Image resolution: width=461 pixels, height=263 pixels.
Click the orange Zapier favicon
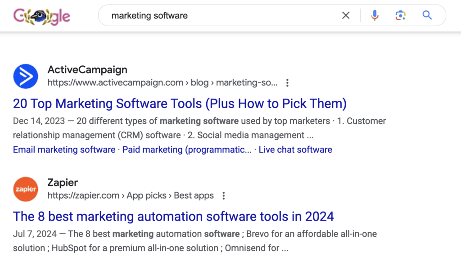(x=26, y=189)
